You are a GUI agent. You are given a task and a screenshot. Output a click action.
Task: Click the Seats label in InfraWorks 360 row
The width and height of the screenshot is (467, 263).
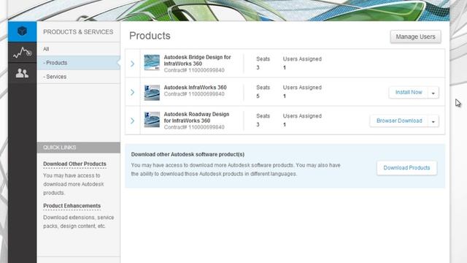click(263, 88)
